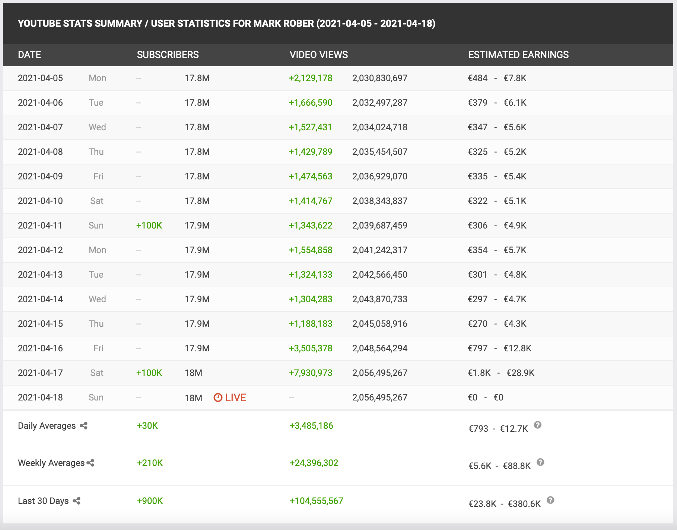Viewport: 677px width, 530px height.
Task: Select the date 2021-04-06
Action: [x=40, y=103]
